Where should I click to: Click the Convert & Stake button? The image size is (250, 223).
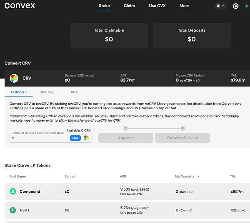tap(182, 138)
